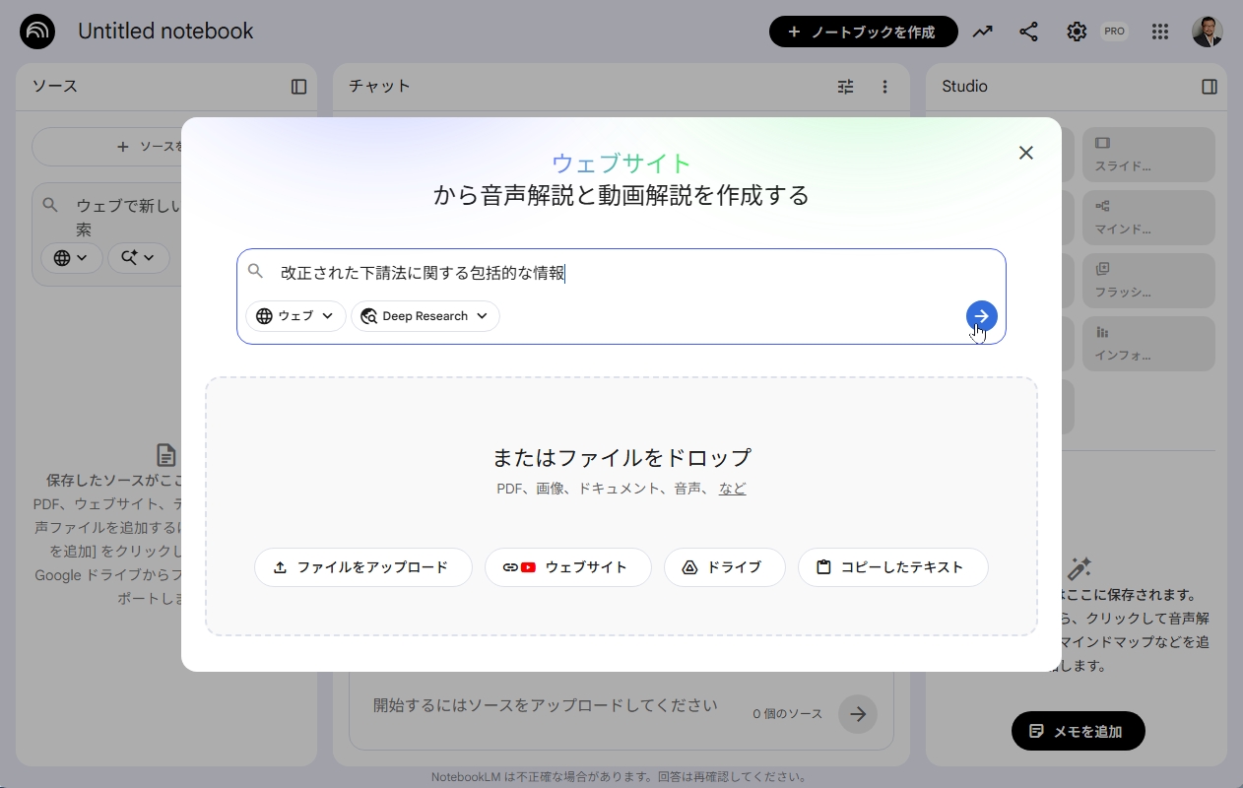1243x788 pixels.
Task: Click search icon in sources panel
Action: (x=51, y=205)
